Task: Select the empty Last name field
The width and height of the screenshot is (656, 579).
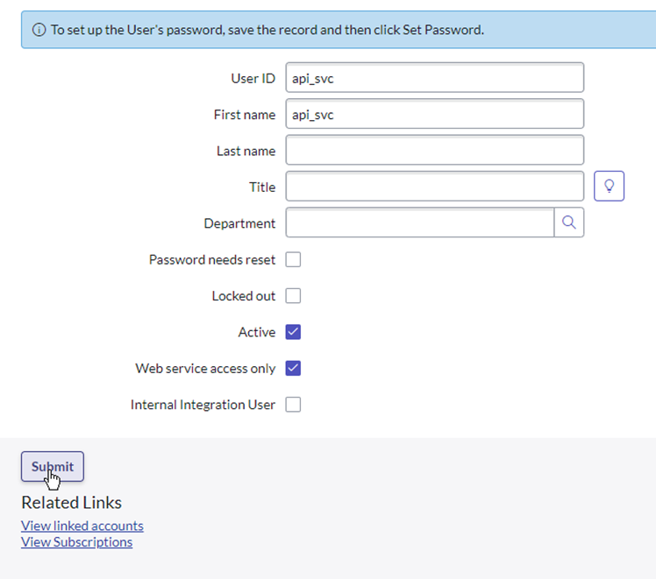Action: pos(435,150)
